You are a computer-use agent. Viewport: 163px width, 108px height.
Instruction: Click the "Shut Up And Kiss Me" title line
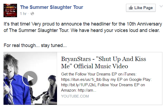pyautogui.click(x=95, y=66)
